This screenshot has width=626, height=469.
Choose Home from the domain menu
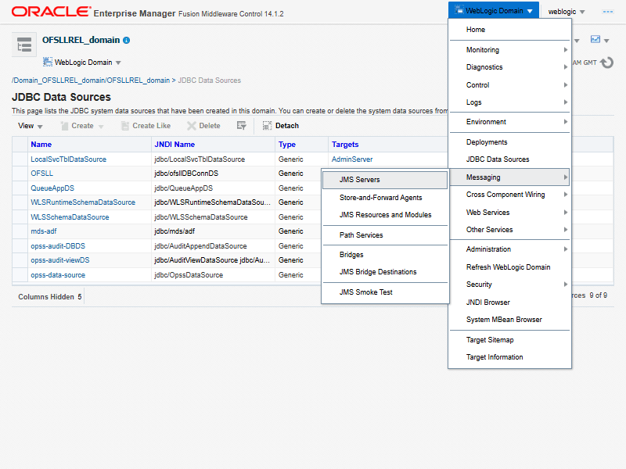point(510,30)
